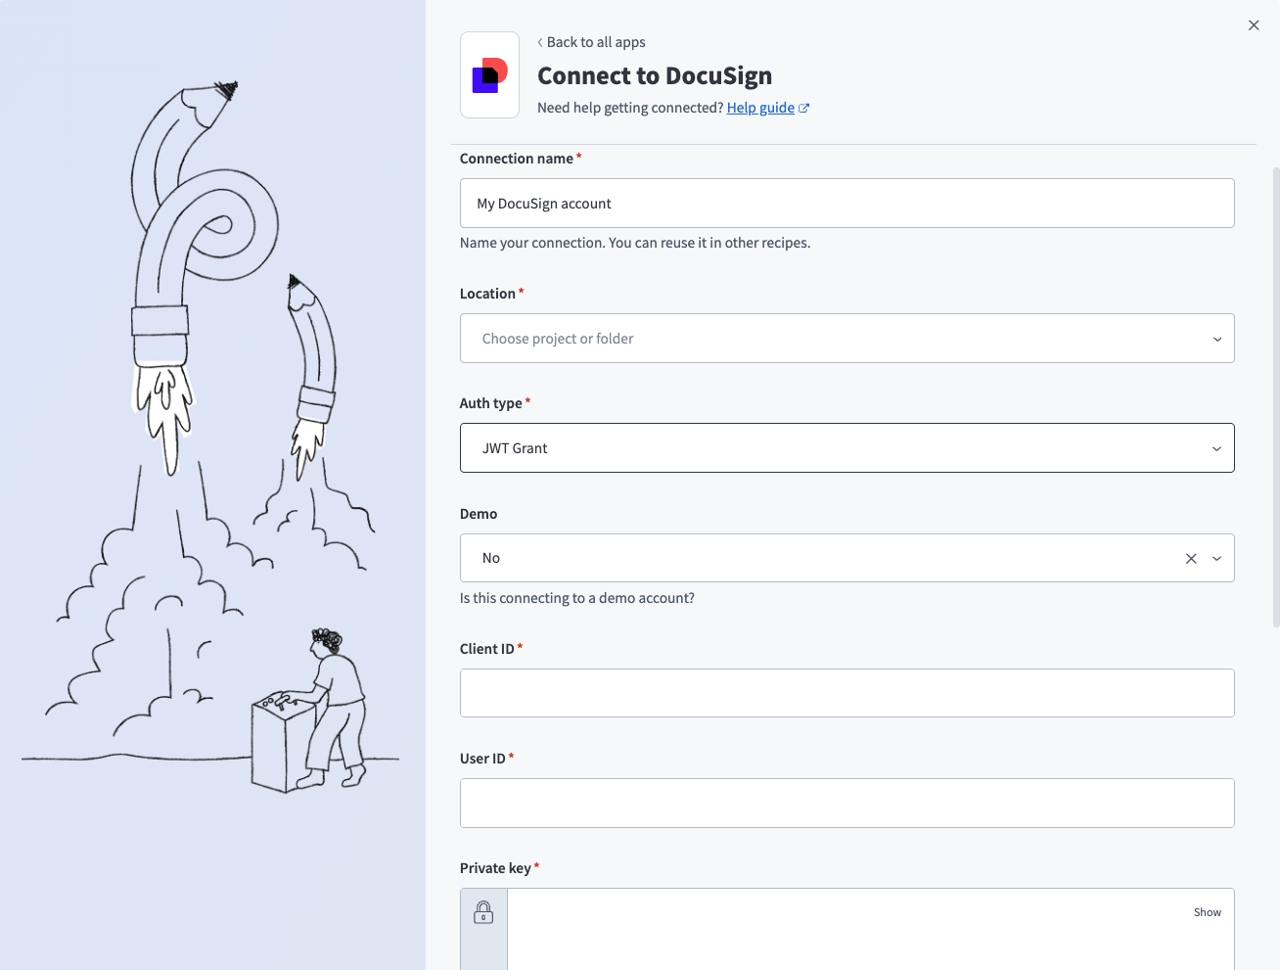The height and width of the screenshot is (970, 1280).
Task: Open the external link icon next to Help guide
Action: (x=803, y=108)
